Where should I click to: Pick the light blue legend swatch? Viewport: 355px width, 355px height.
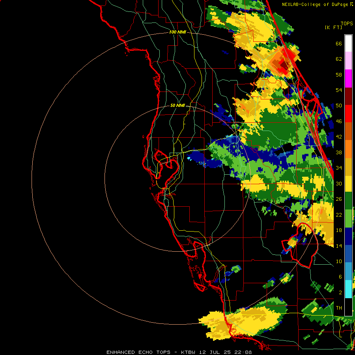point(348,271)
